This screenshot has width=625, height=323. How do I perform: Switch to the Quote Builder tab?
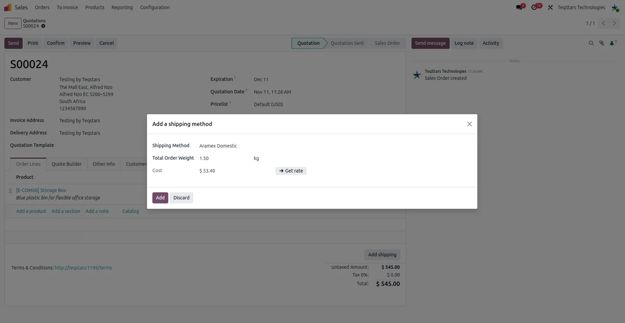(x=67, y=164)
